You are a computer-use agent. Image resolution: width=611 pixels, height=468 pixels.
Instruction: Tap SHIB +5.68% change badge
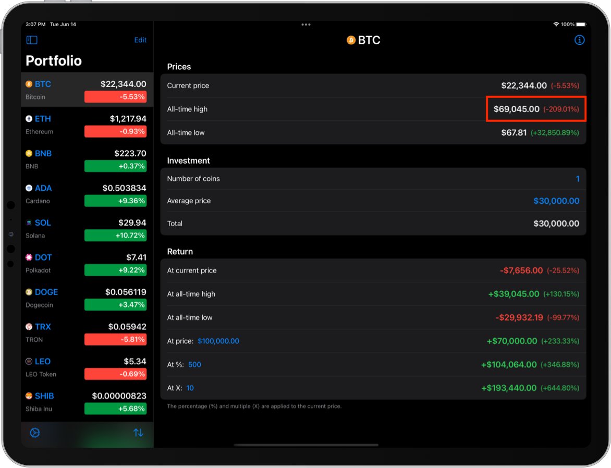115,409
